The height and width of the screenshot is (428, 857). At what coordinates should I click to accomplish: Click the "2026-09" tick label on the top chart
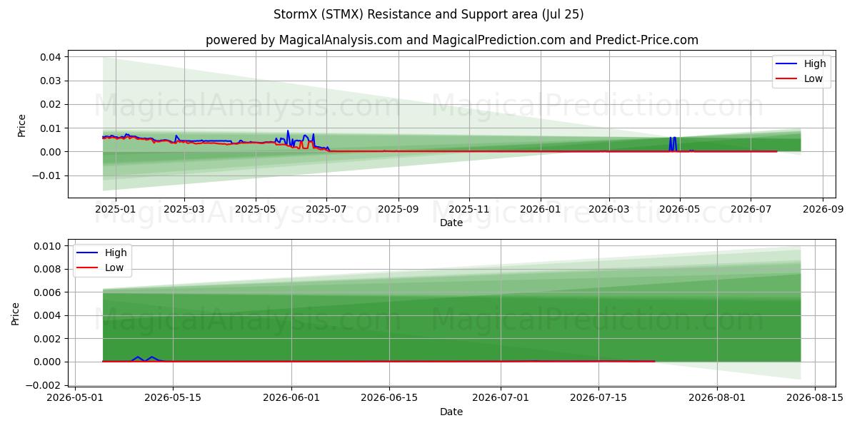(823, 209)
